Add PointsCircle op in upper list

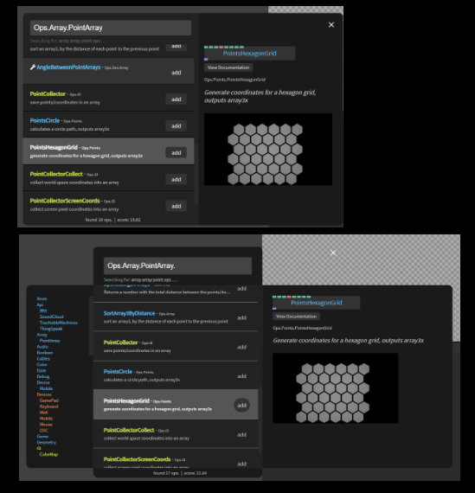(177, 125)
